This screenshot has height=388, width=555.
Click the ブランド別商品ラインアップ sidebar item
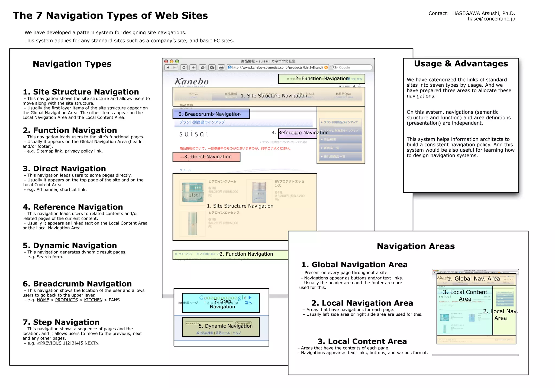coord(340,122)
